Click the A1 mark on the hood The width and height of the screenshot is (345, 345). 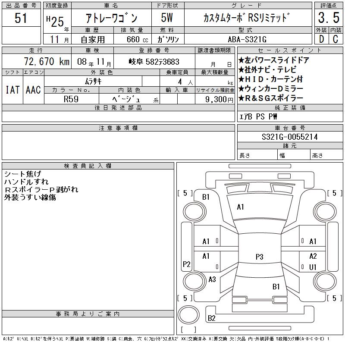tap(241, 207)
